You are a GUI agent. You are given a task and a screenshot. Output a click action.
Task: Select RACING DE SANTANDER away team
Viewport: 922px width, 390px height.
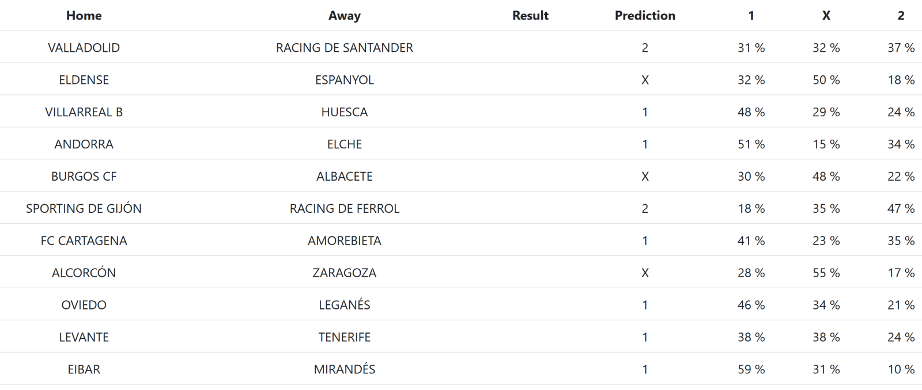(344, 48)
